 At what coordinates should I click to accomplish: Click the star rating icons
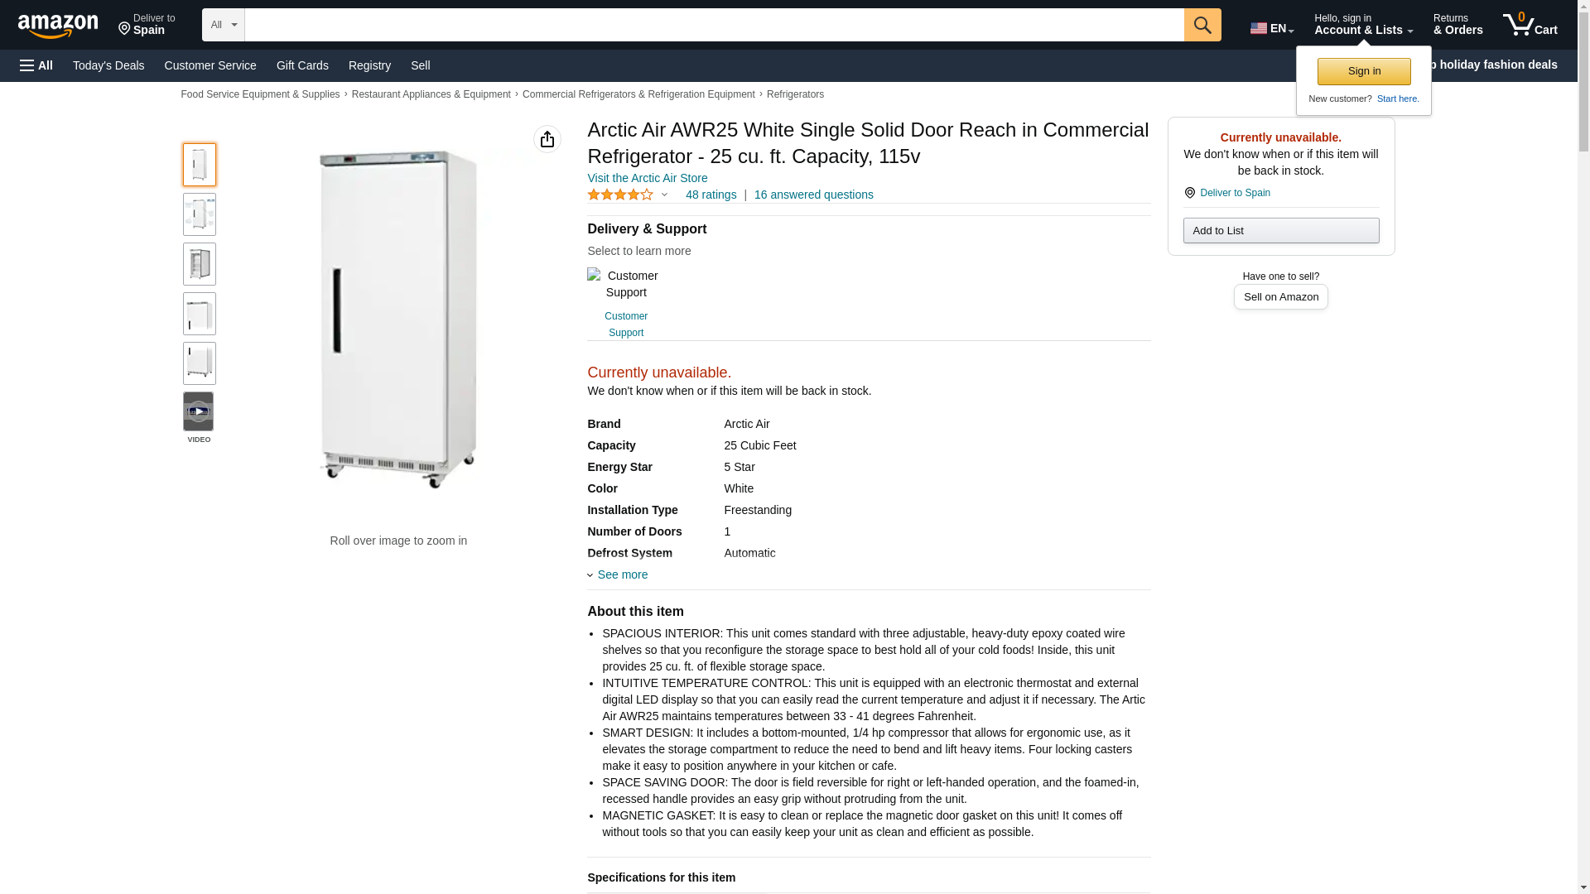pyautogui.click(x=620, y=195)
